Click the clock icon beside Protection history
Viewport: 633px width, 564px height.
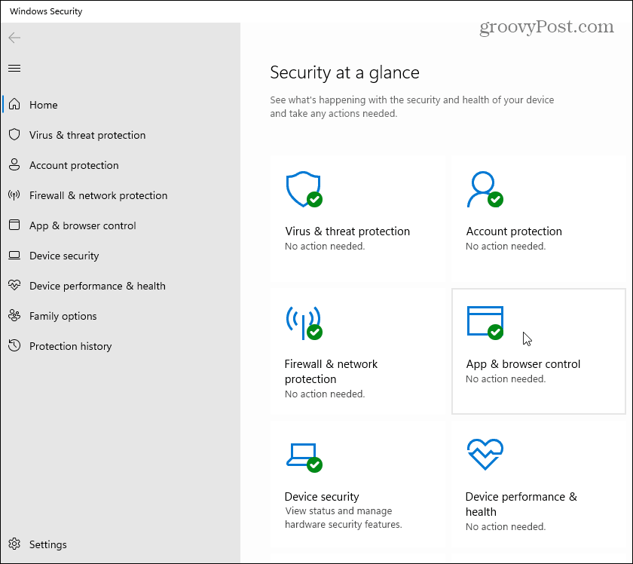[x=14, y=345]
